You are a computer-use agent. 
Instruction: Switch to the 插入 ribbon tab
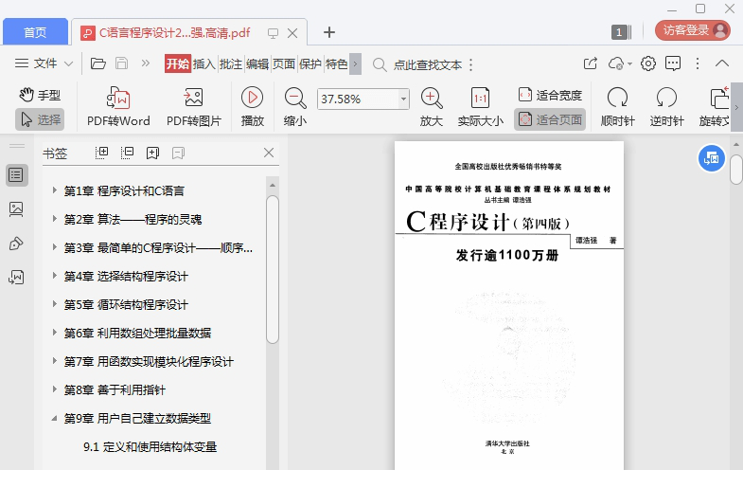[x=204, y=63]
